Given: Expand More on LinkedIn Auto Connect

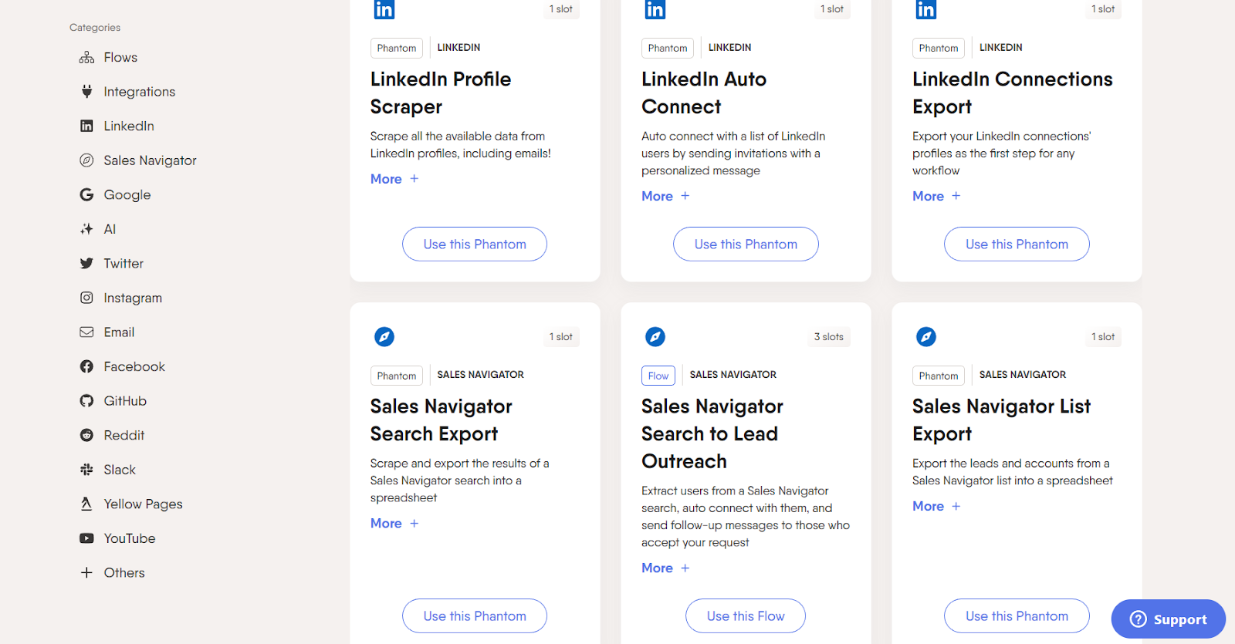Looking at the screenshot, I should (x=665, y=196).
